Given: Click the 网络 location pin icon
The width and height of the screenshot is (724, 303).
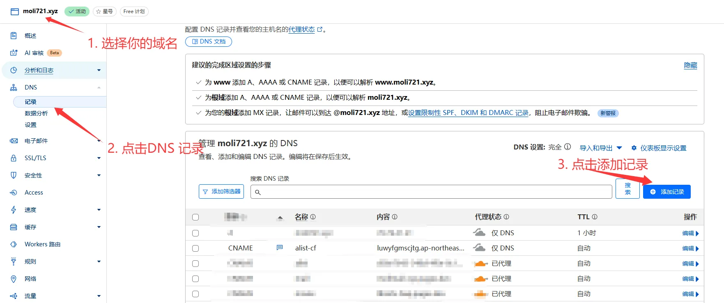Looking at the screenshot, I should tap(14, 279).
